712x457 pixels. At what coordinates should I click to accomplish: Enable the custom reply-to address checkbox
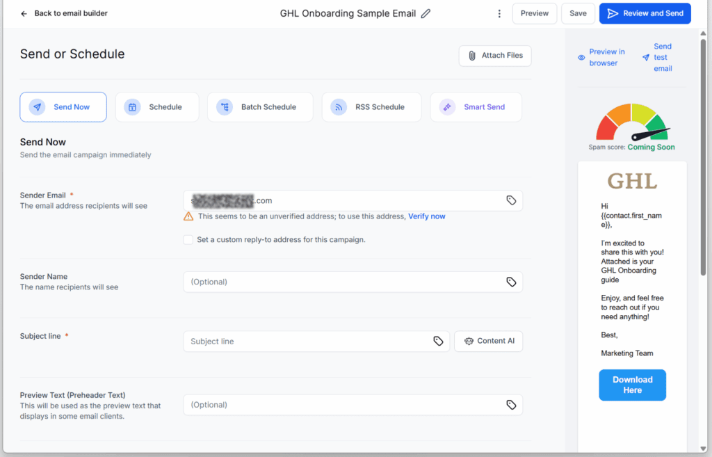pyautogui.click(x=188, y=239)
